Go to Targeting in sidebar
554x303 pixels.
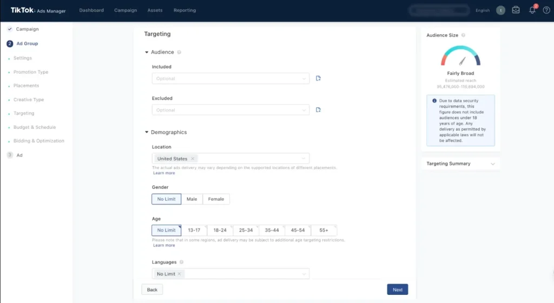pyautogui.click(x=24, y=114)
